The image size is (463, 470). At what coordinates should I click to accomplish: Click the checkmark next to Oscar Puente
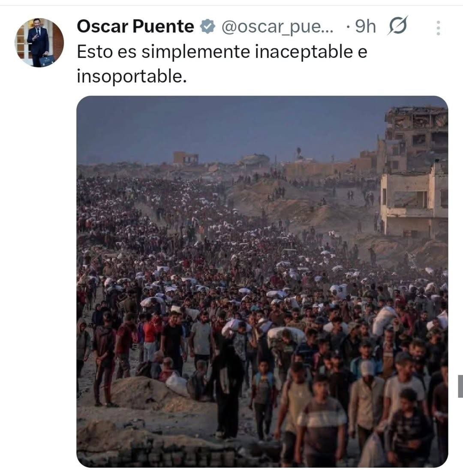(208, 27)
